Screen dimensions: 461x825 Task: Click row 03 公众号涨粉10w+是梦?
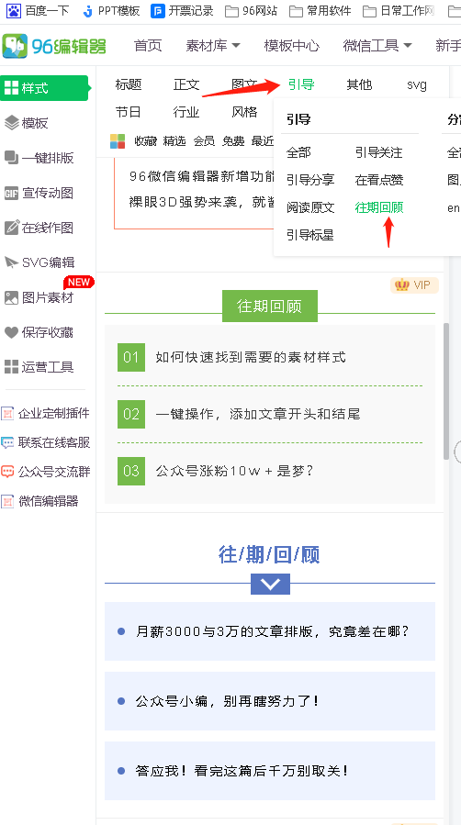coord(270,471)
